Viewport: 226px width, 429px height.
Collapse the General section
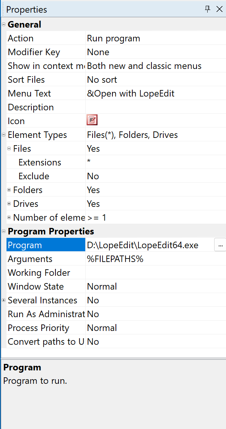point(3,25)
